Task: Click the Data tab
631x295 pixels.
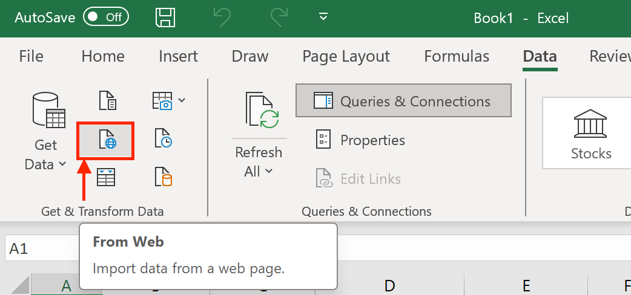Action: click(540, 56)
